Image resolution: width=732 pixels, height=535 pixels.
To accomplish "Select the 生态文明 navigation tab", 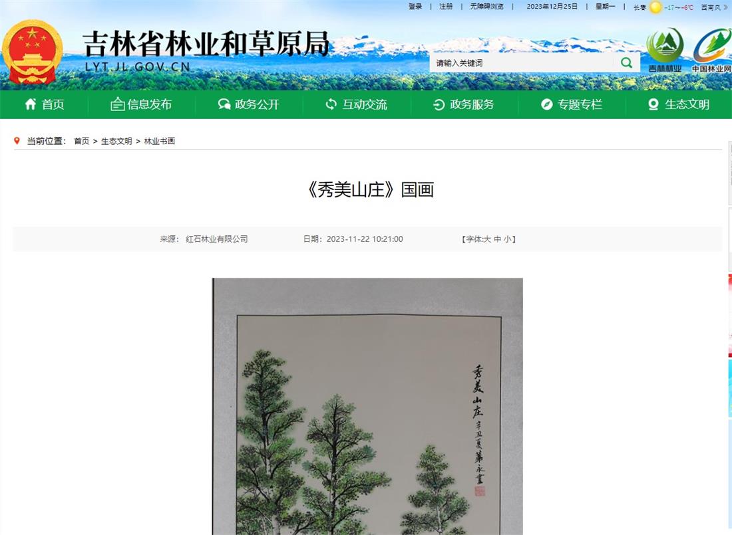I will click(679, 104).
